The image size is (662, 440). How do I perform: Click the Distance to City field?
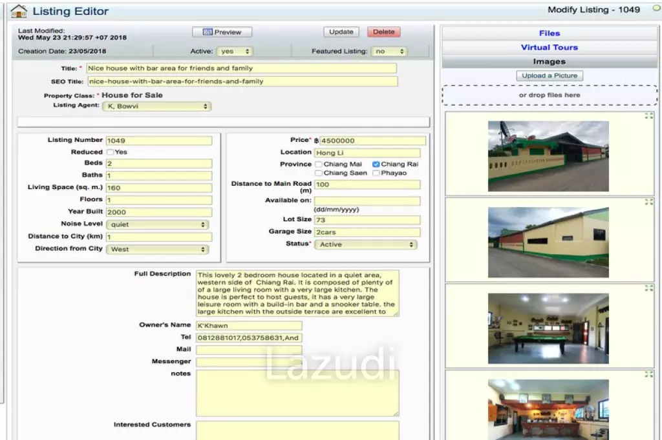pyautogui.click(x=159, y=237)
